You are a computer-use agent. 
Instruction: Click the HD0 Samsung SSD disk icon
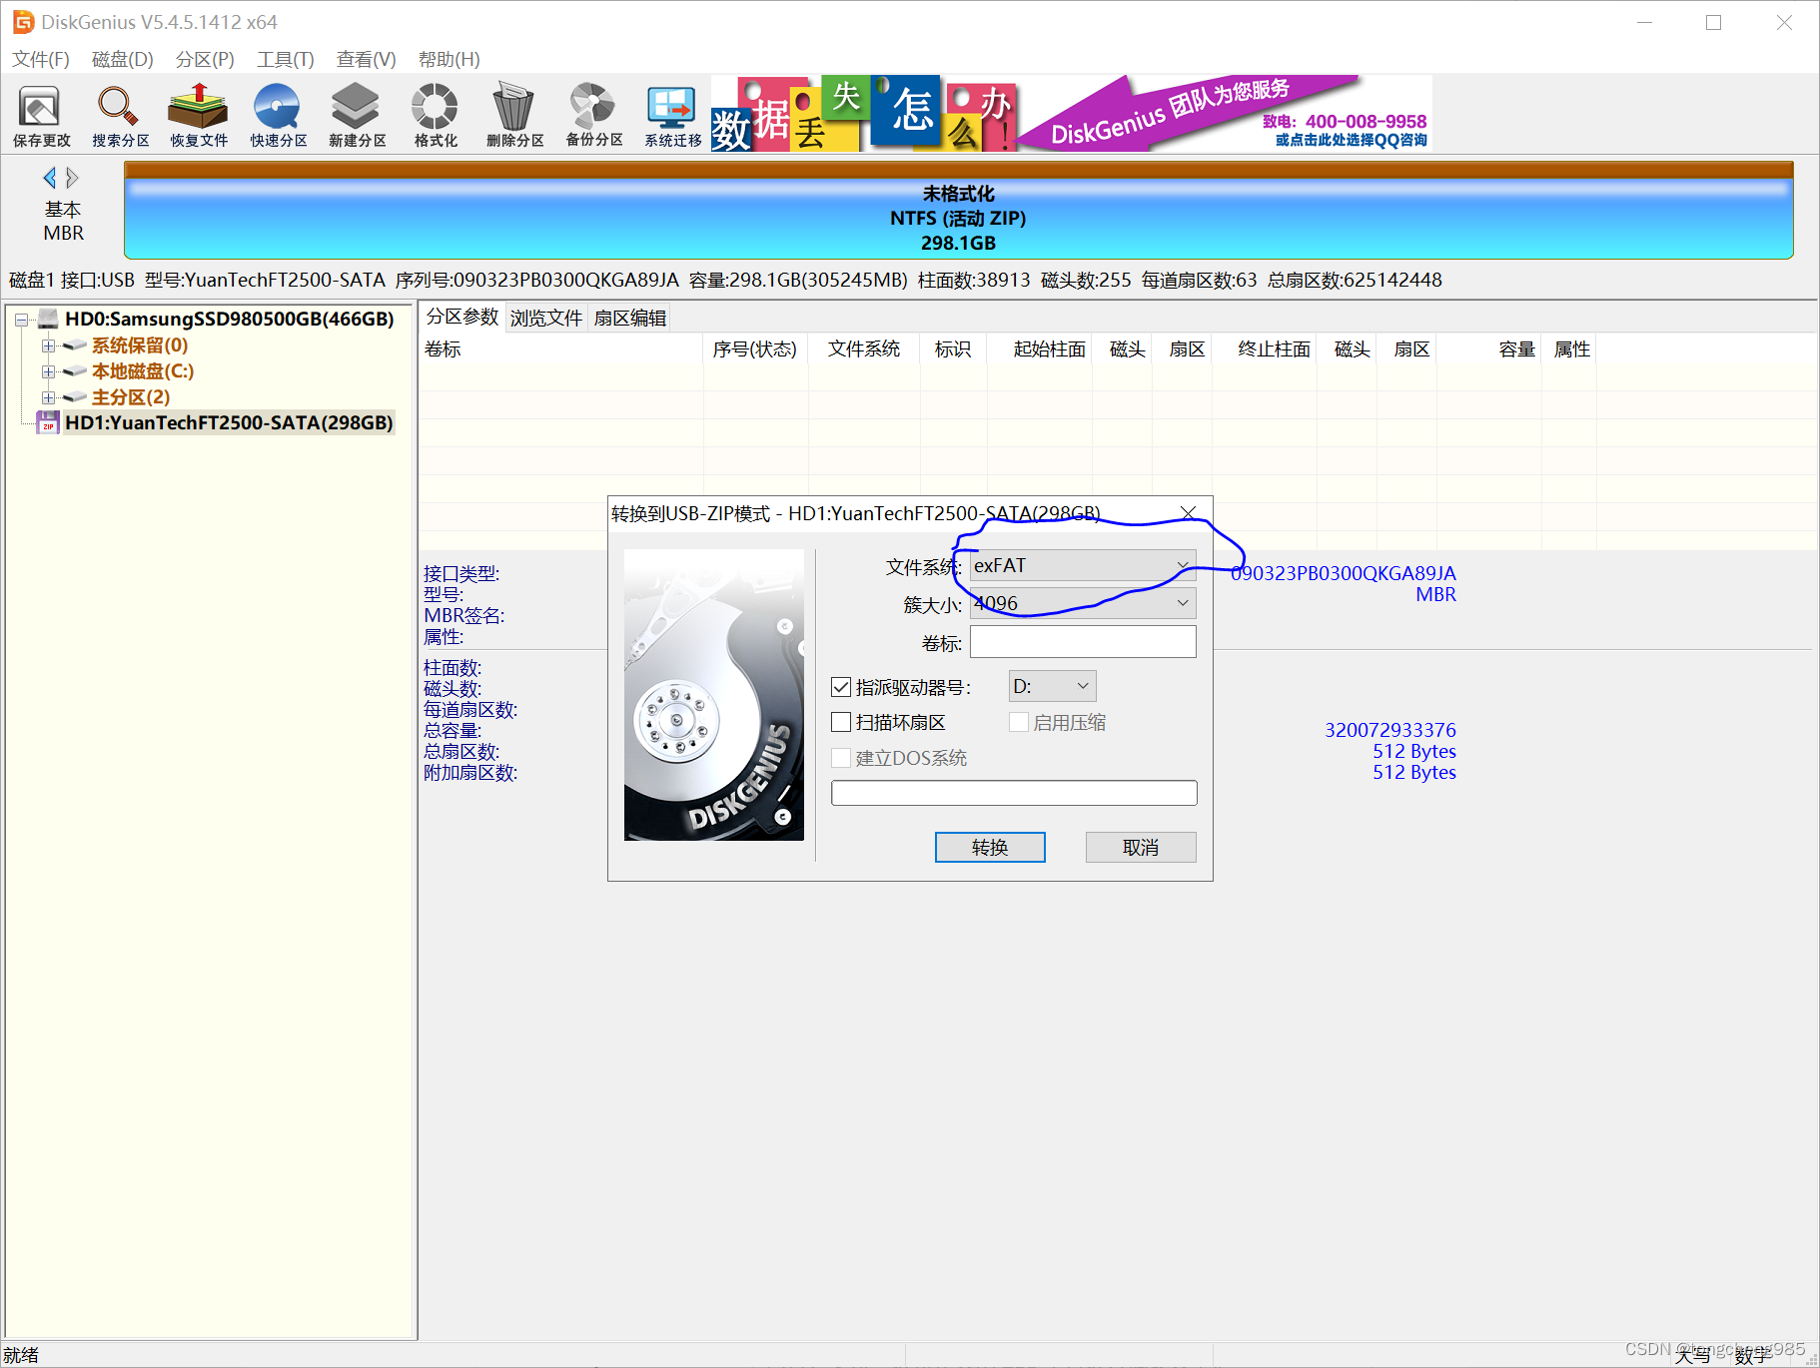point(47,319)
